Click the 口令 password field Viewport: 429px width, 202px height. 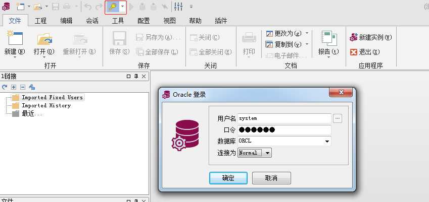(284, 130)
